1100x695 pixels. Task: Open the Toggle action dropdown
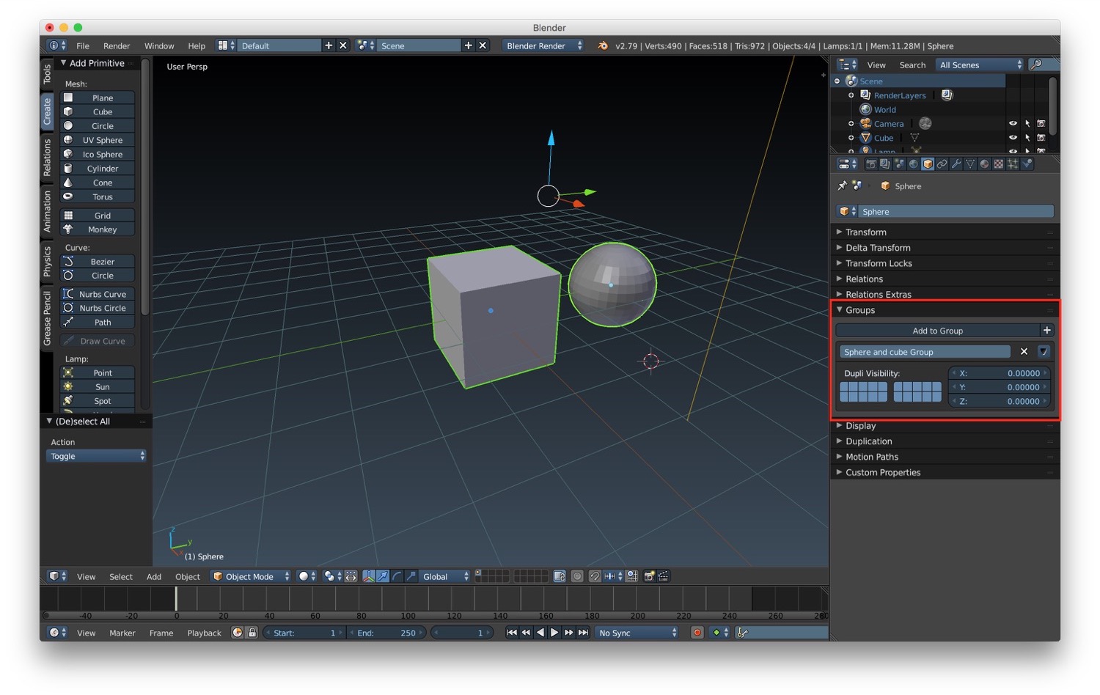[96, 456]
